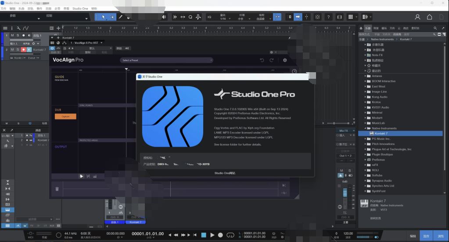
Task: Expand the East West folder
Action: click(x=365, y=87)
